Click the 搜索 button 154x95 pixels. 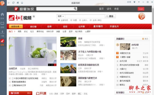click(110, 16)
